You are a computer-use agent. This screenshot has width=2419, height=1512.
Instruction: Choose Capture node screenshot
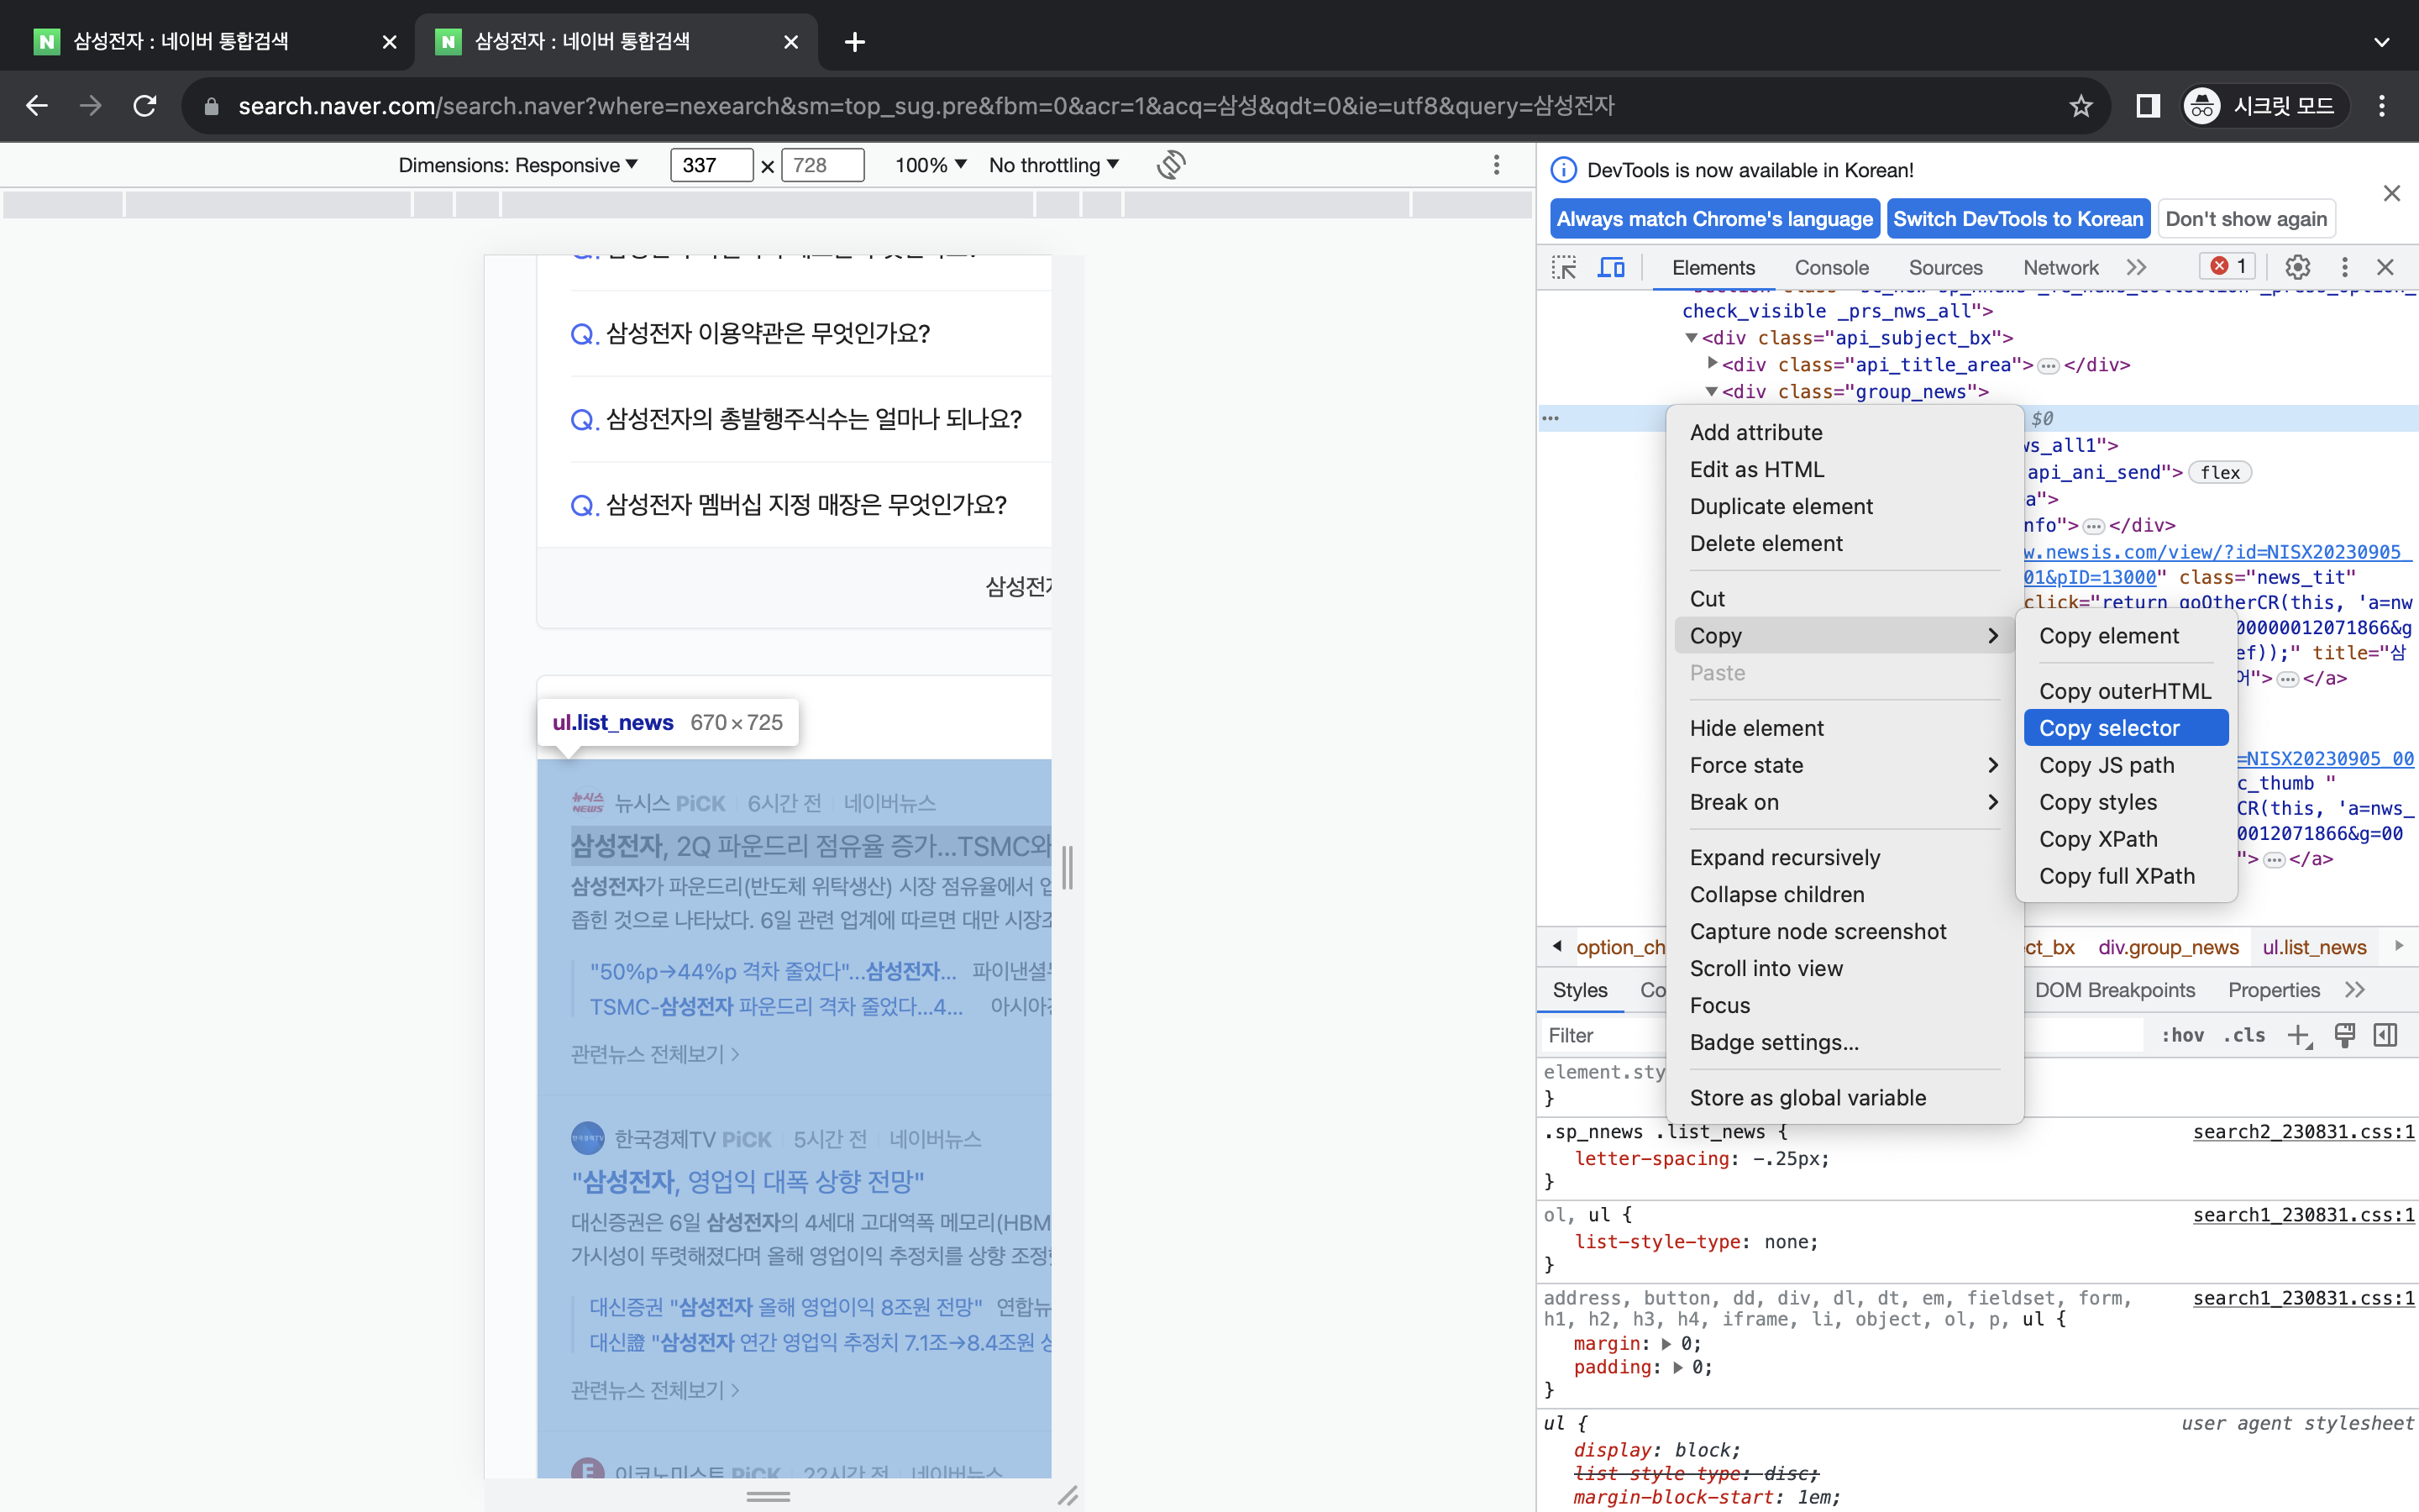click(1844, 931)
